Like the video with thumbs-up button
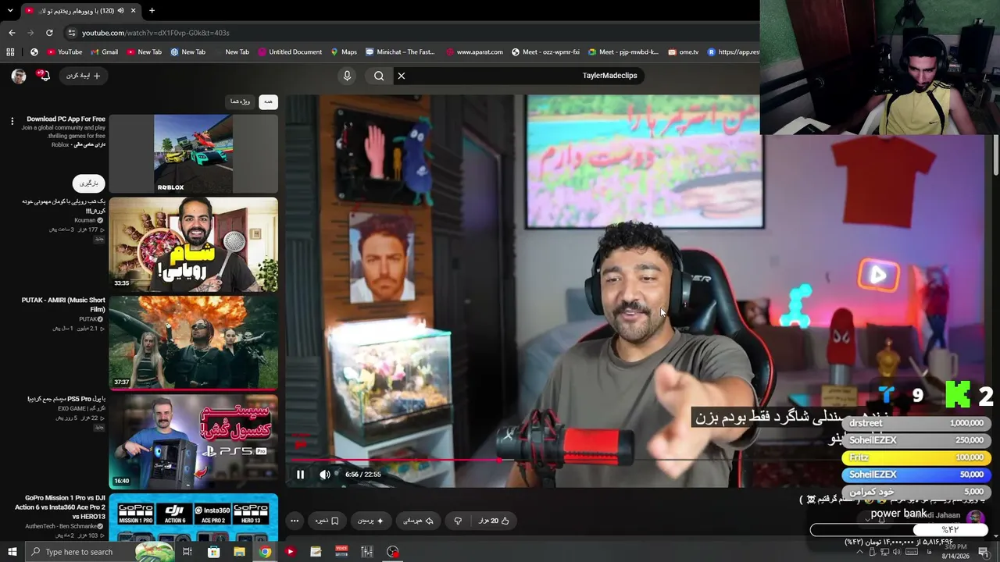Viewport: 1000px width, 562px height. point(494,521)
